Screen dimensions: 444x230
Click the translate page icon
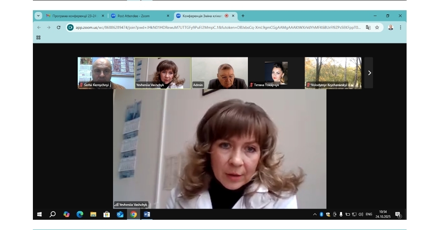[x=368, y=27]
